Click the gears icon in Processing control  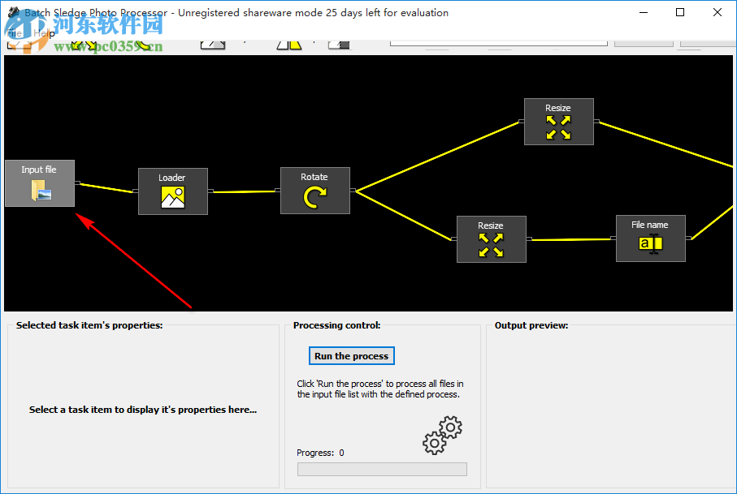click(441, 435)
